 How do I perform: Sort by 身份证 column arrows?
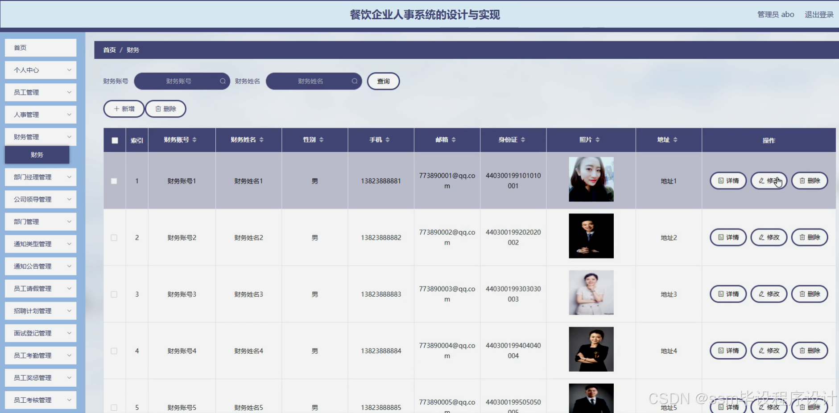pos(523,140)
